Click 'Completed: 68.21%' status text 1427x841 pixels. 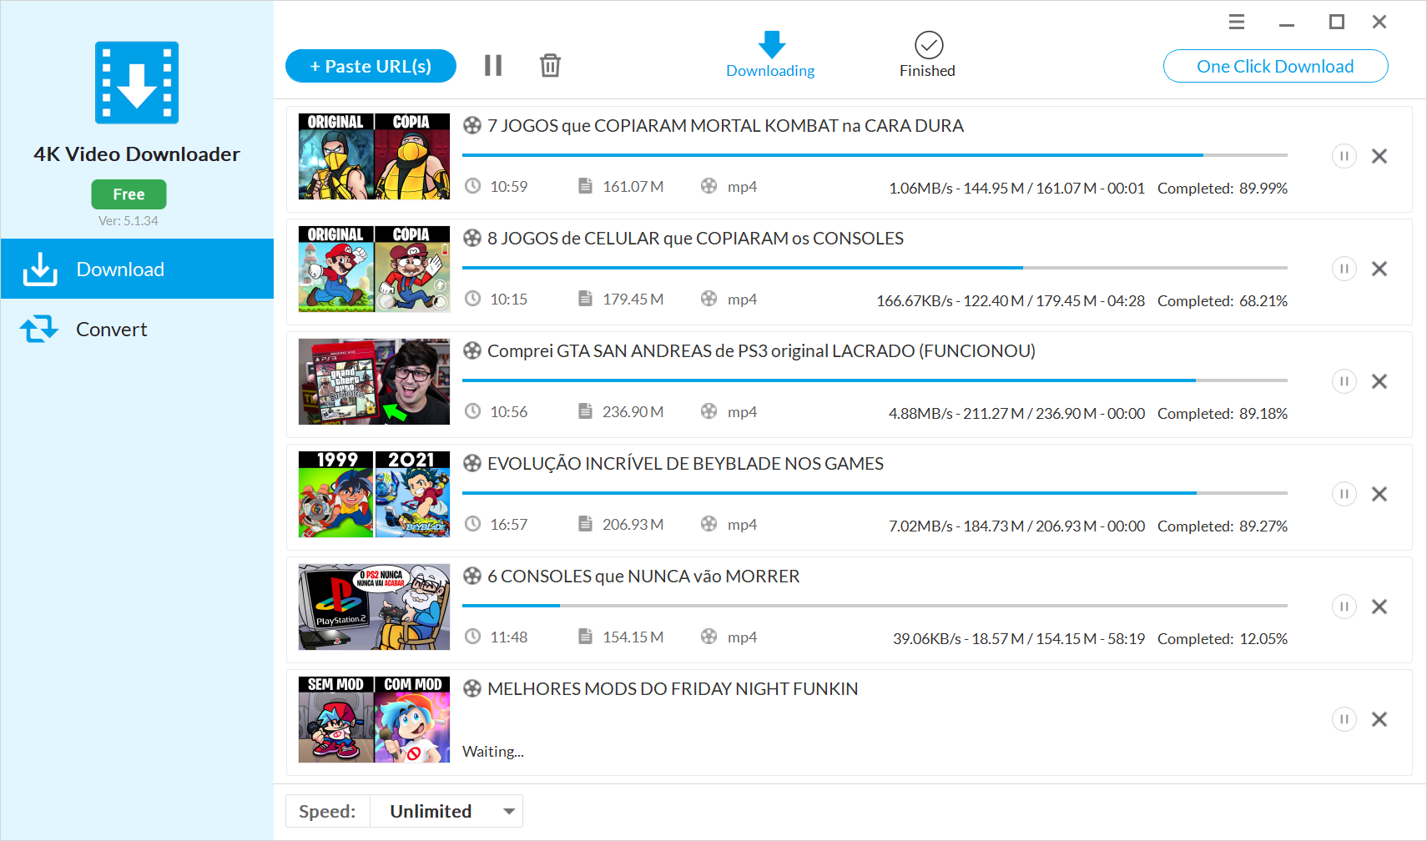(1223, 301)
